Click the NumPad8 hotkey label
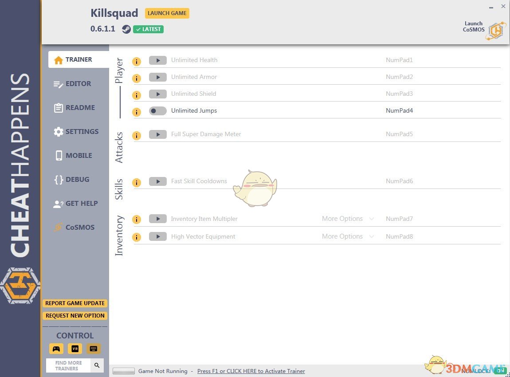 399,236
